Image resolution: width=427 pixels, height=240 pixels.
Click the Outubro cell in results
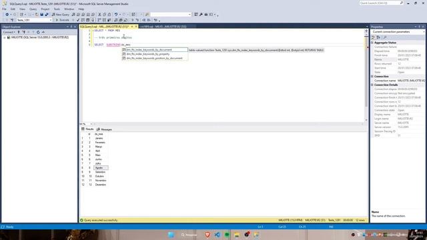pyautogui.click(x=101, y=176)
